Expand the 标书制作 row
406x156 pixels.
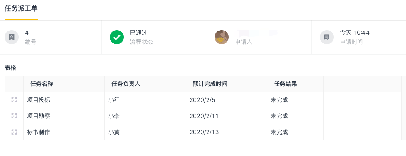(x=14, y=132)
